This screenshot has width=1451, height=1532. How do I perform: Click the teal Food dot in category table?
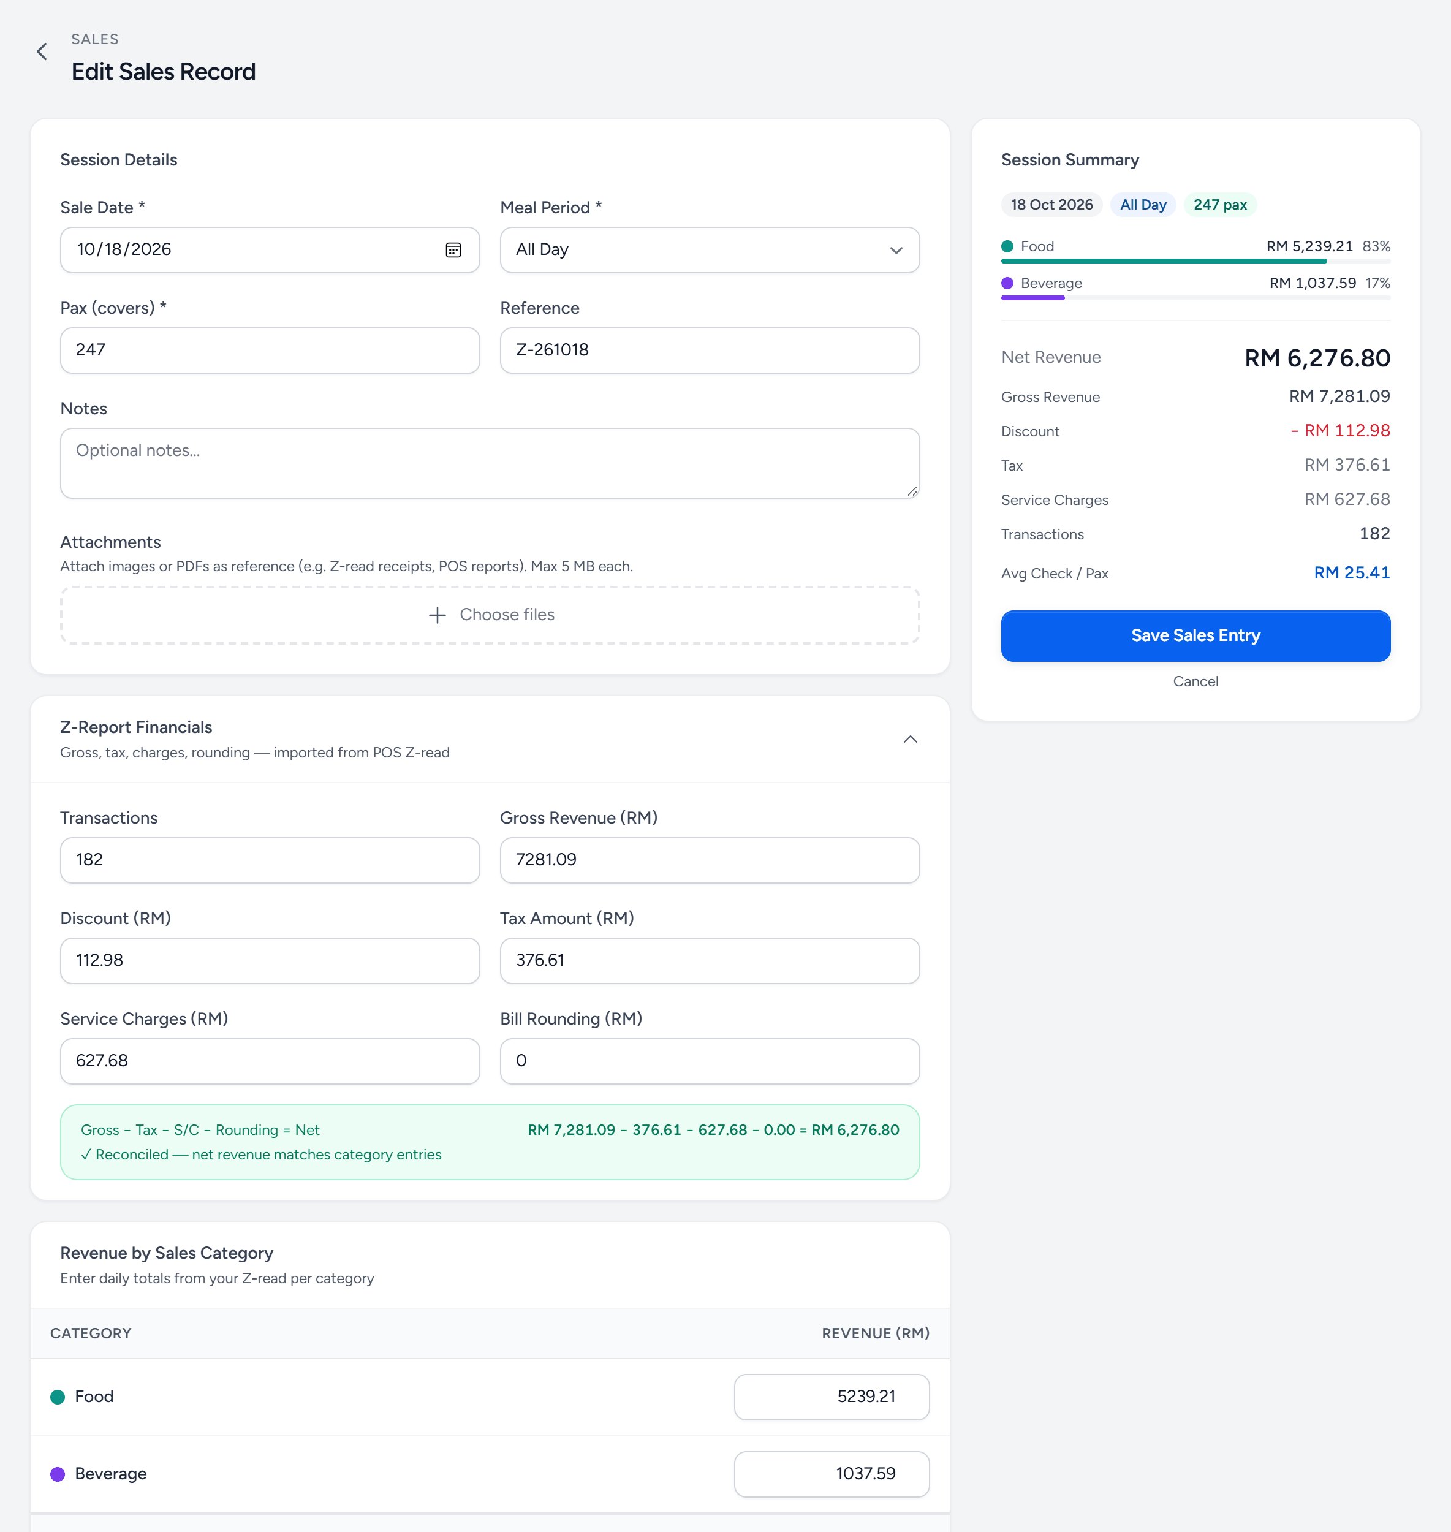pyautogui.click(x=57, y=1397)
